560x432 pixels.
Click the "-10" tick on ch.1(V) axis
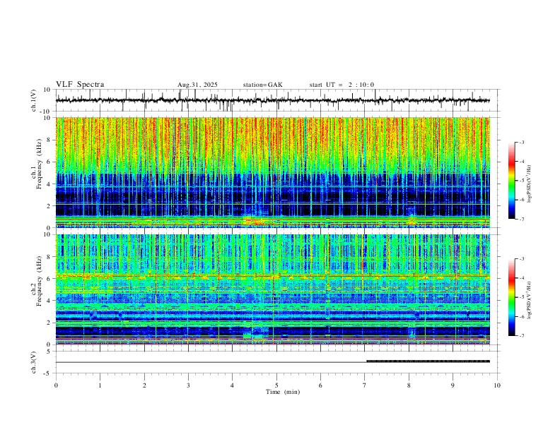pos(47,112)
